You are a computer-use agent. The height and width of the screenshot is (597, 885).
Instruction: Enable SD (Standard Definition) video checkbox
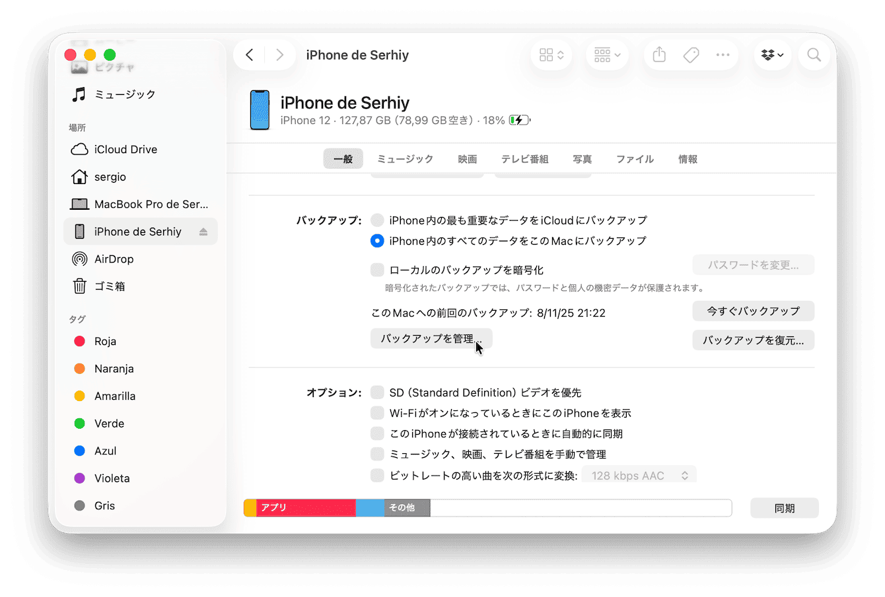[377, 393]
